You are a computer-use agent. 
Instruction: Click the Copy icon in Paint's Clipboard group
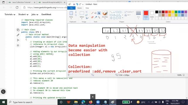76,15
